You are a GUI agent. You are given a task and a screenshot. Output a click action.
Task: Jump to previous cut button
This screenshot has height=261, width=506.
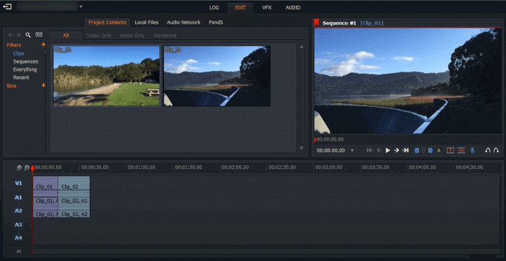click(370, 150)
